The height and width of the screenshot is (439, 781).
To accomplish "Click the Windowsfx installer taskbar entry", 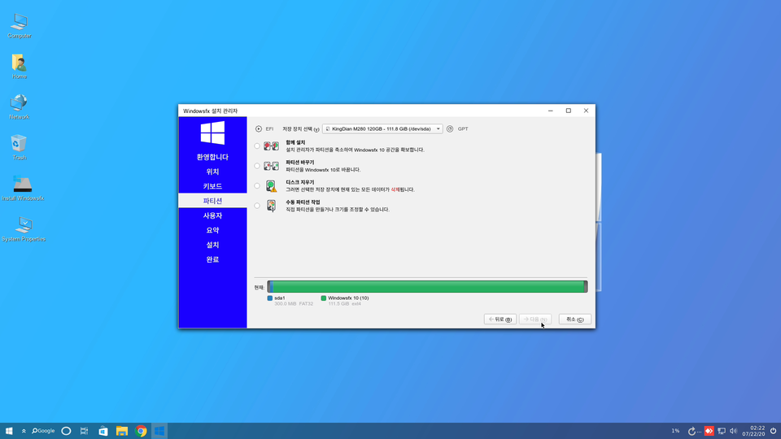I will [159, 431].
